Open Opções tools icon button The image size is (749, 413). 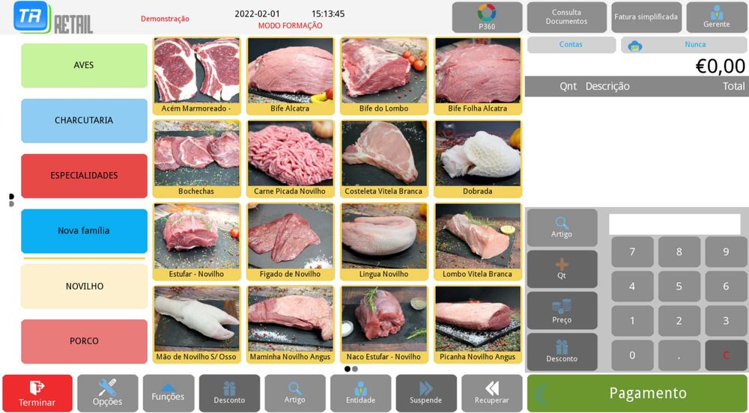(107, 394)
